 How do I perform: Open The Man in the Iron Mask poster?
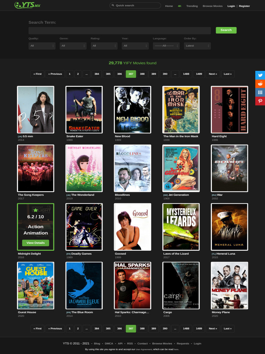coord(181,110)
